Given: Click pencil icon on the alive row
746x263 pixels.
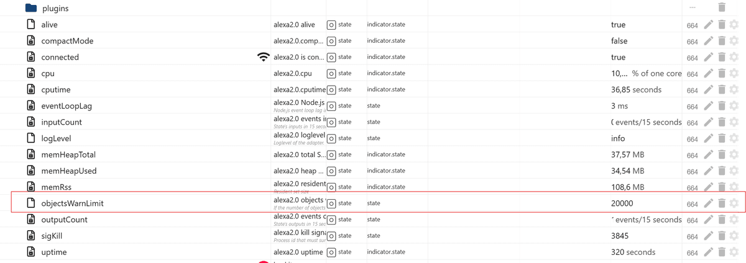Looking at the screenshot, I should [x=708, y=25].
